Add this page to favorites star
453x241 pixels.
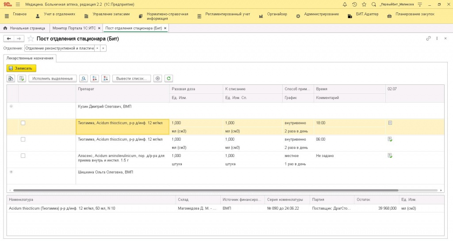tap(31, 38)
